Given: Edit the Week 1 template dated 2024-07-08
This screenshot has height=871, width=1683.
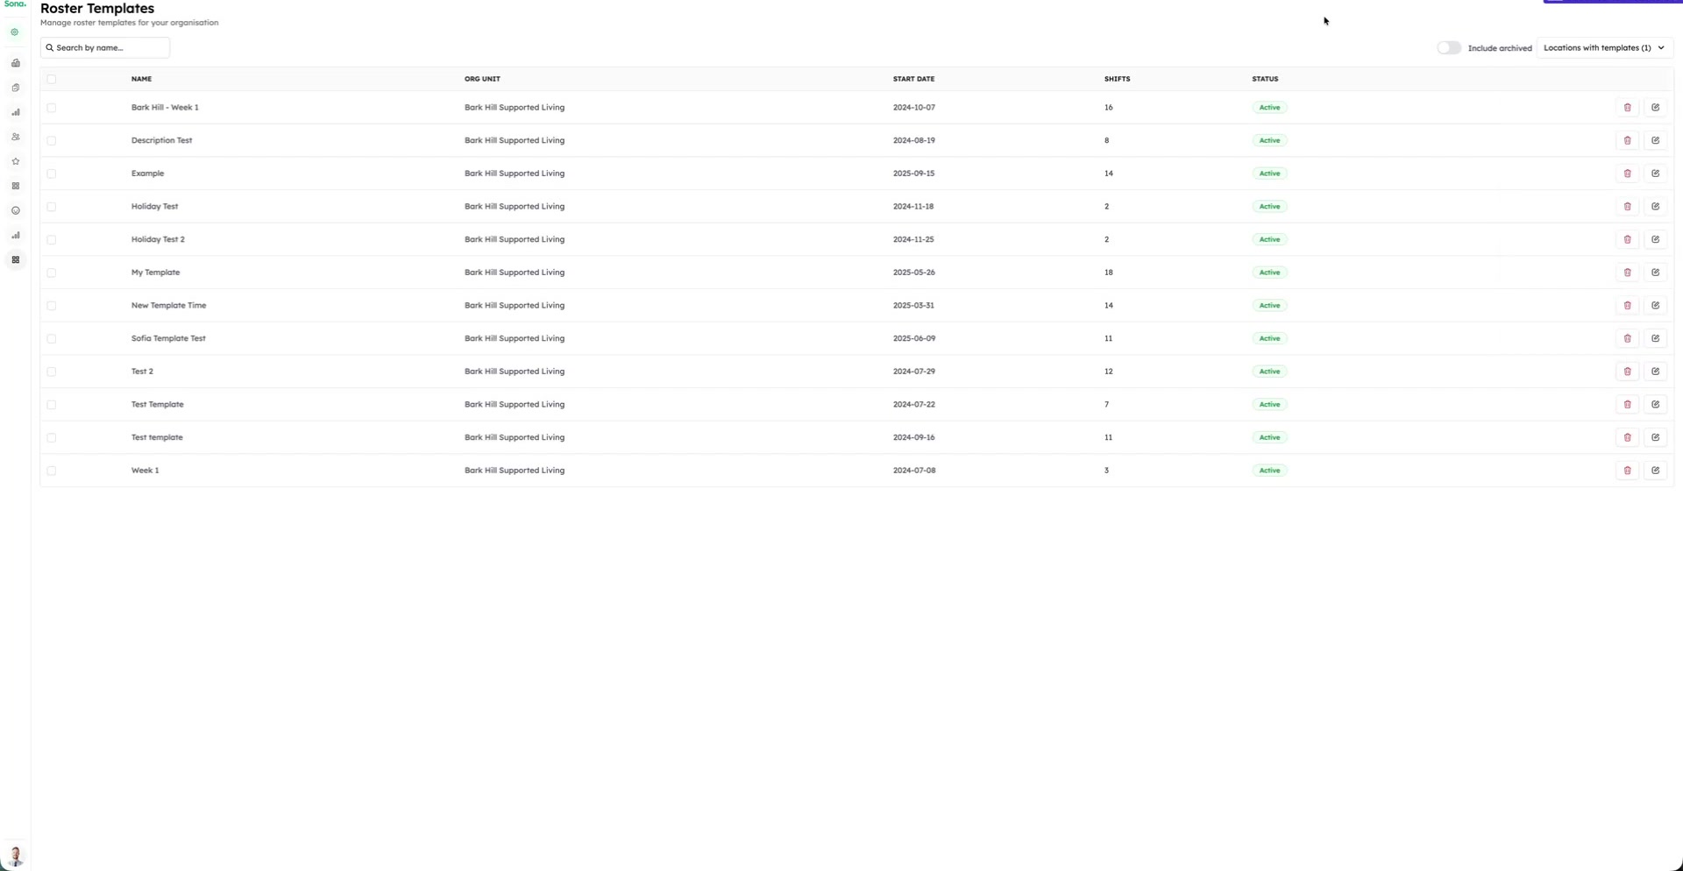Looking at the screenshot, I should (1655, 471).
